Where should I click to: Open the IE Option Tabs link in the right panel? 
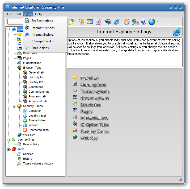point(94,125)
